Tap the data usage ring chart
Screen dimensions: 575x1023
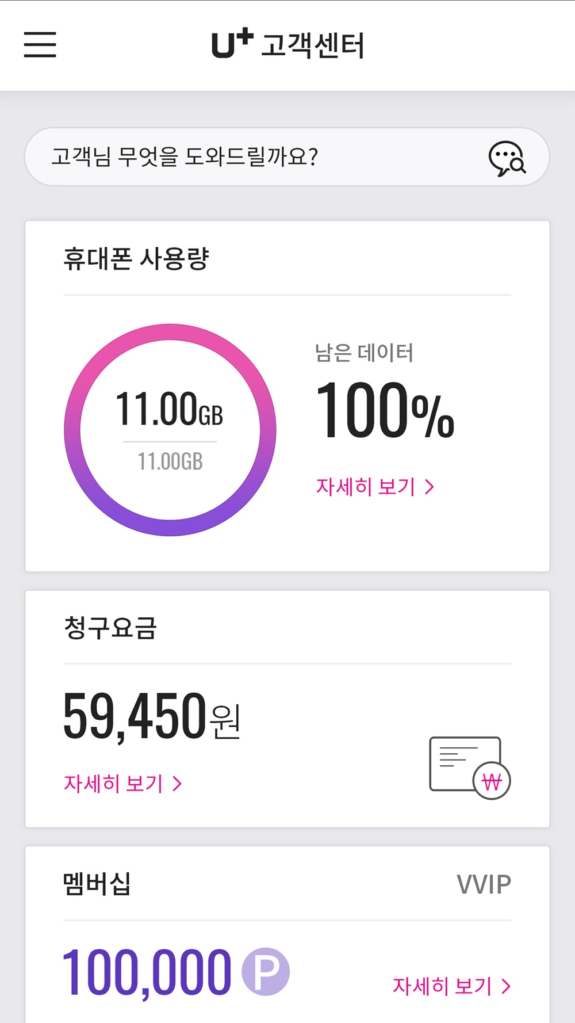(x=170, y=430)
